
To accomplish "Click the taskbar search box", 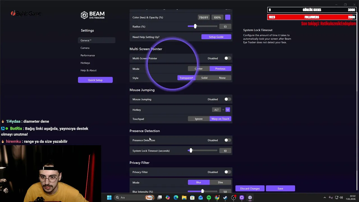I will [x=134, y=198].
